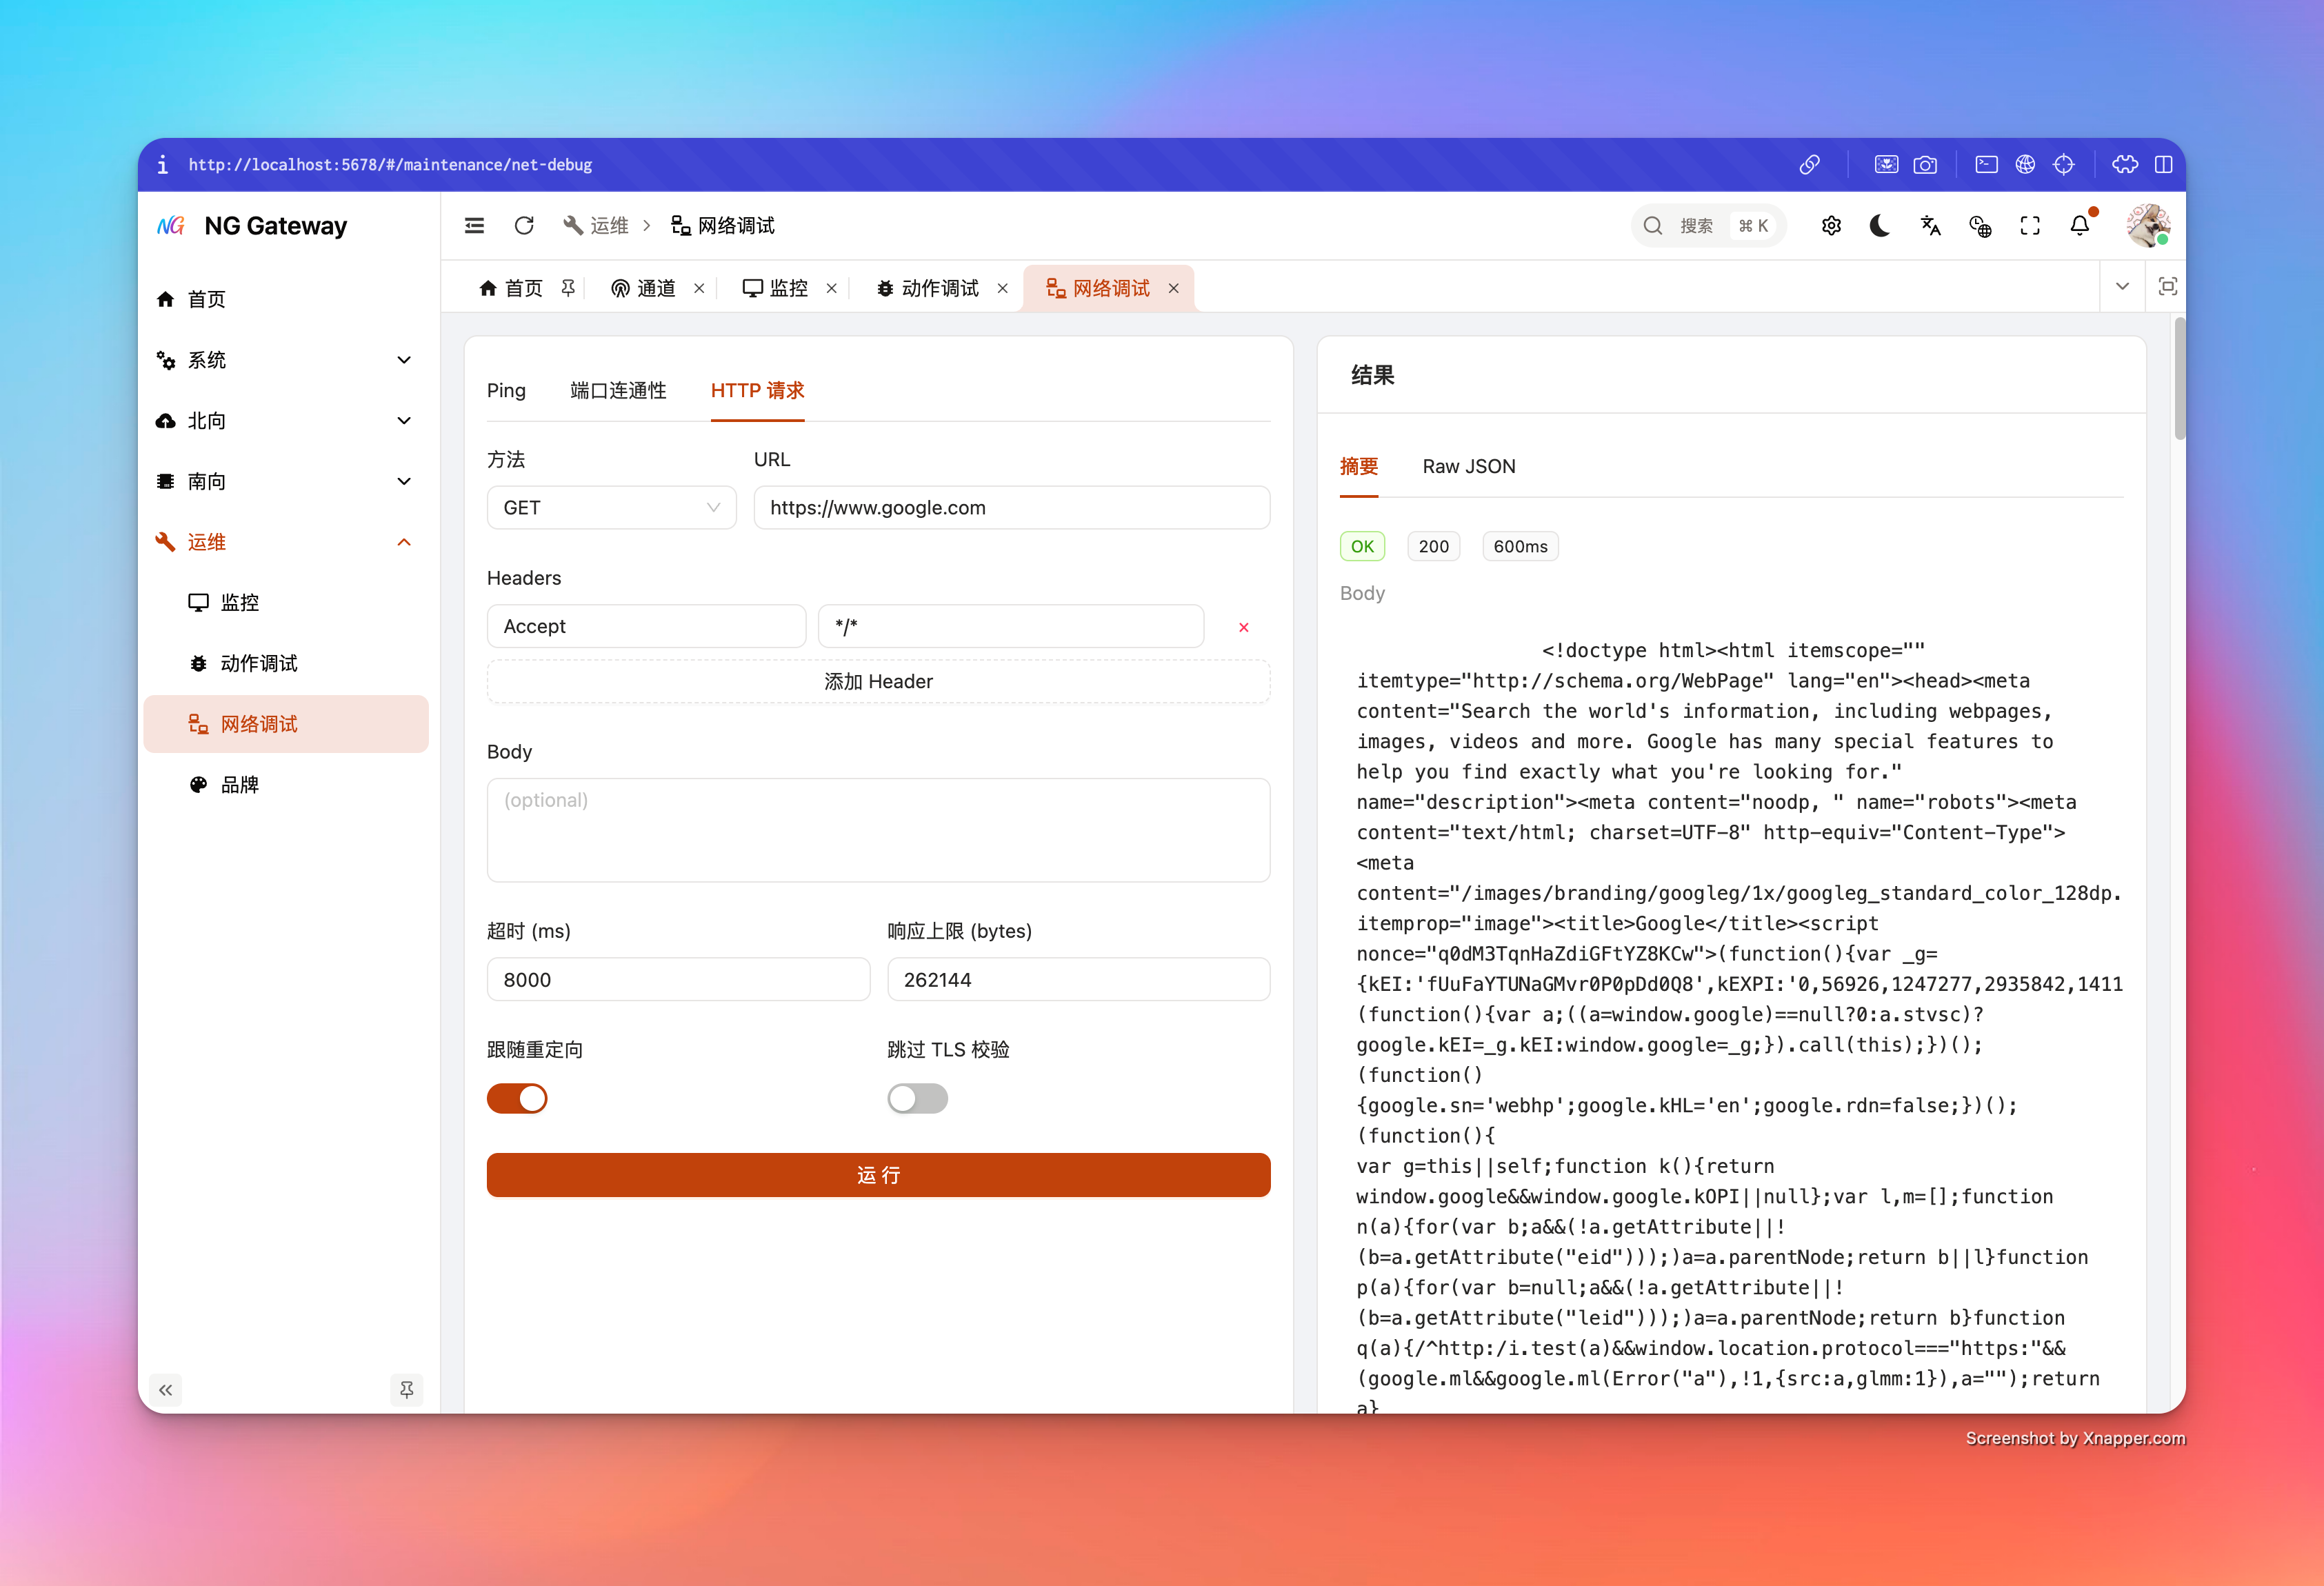The height and width of the screenshot is (1586, 2324).
Task: Click the refresh icon in the header
Action: click(x=524, y=226)
